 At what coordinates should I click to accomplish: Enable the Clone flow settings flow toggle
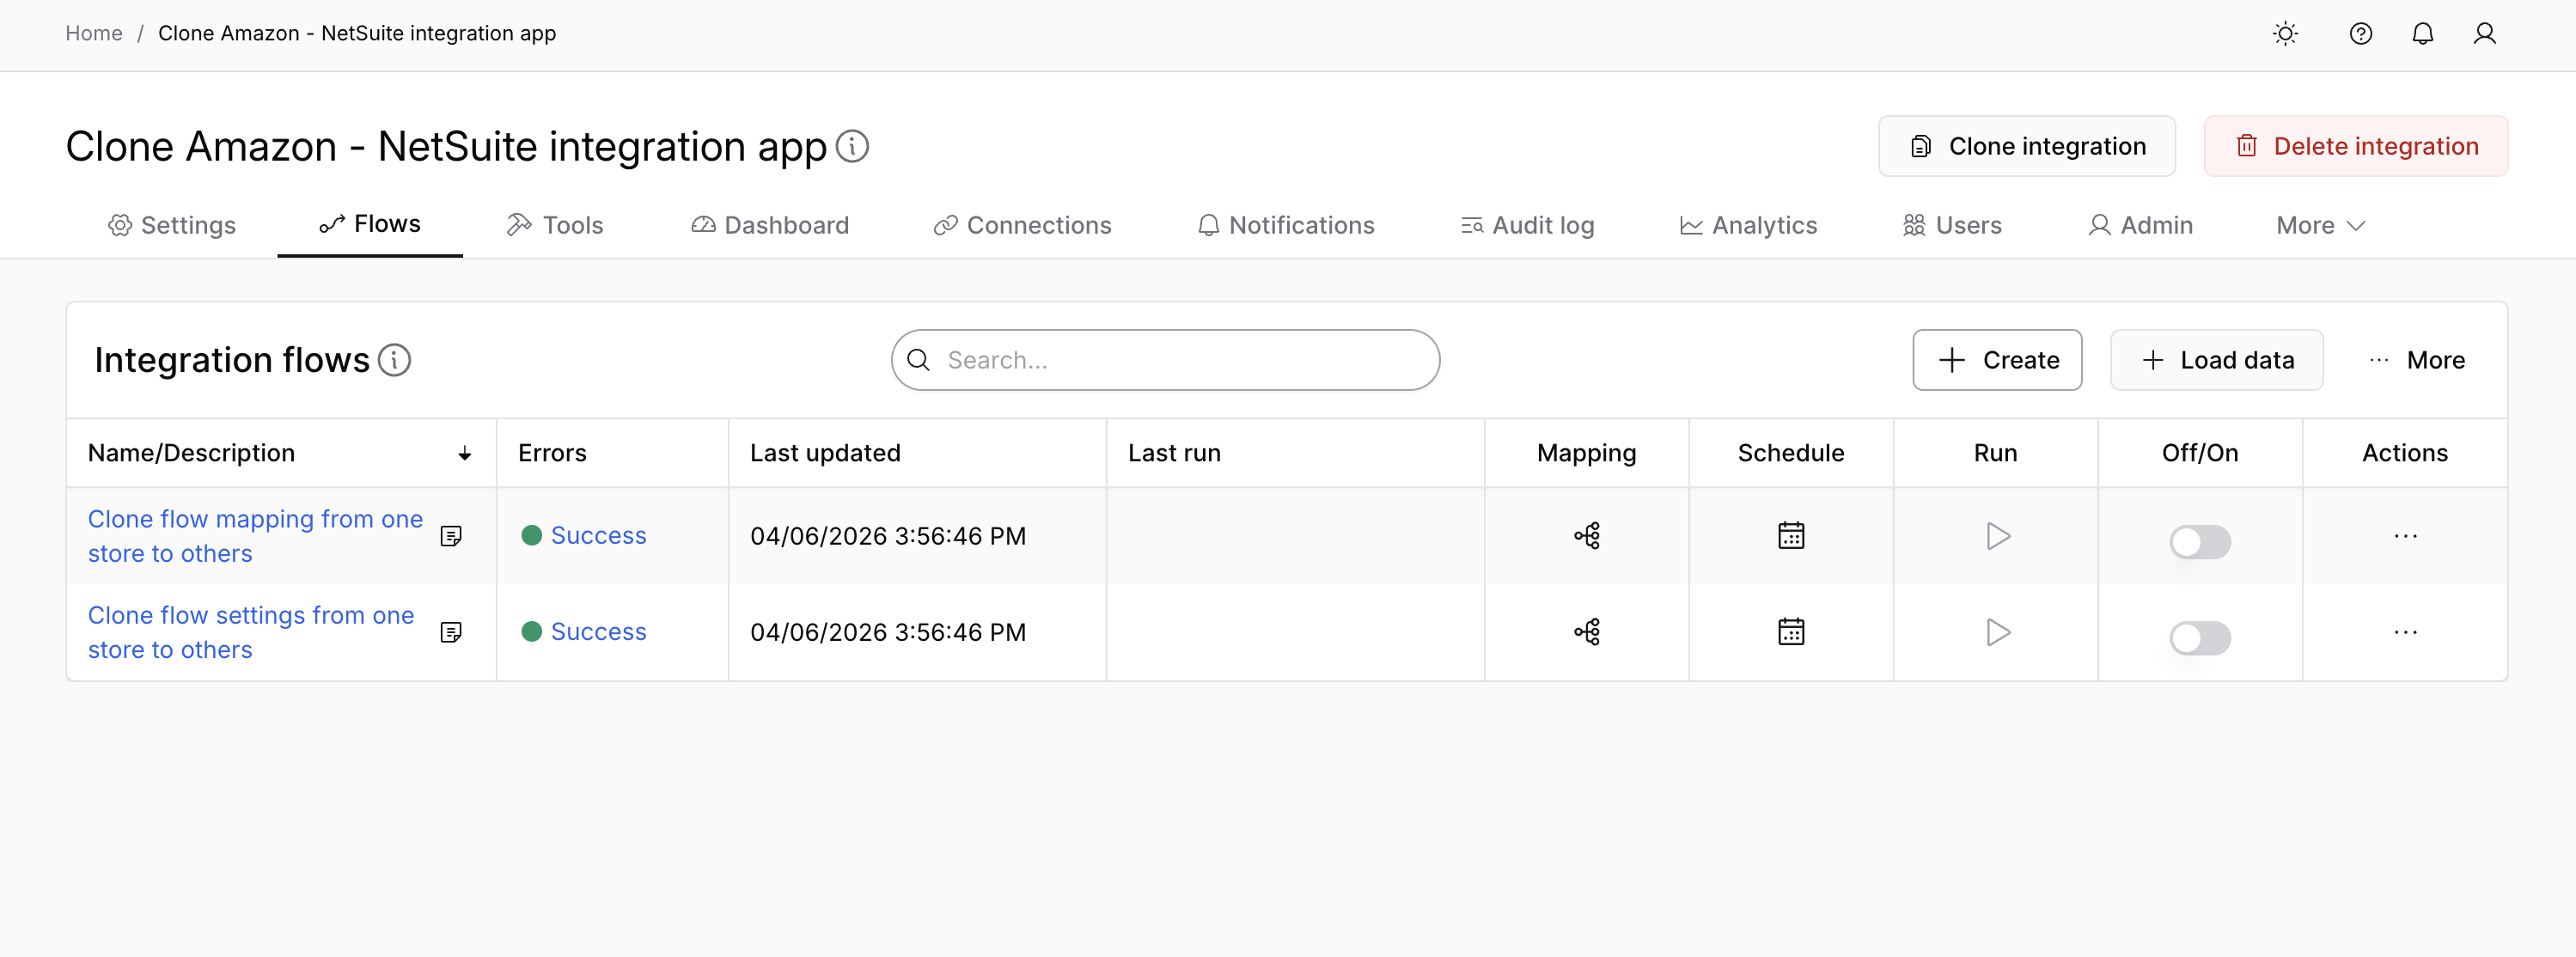click(2200, 638)
